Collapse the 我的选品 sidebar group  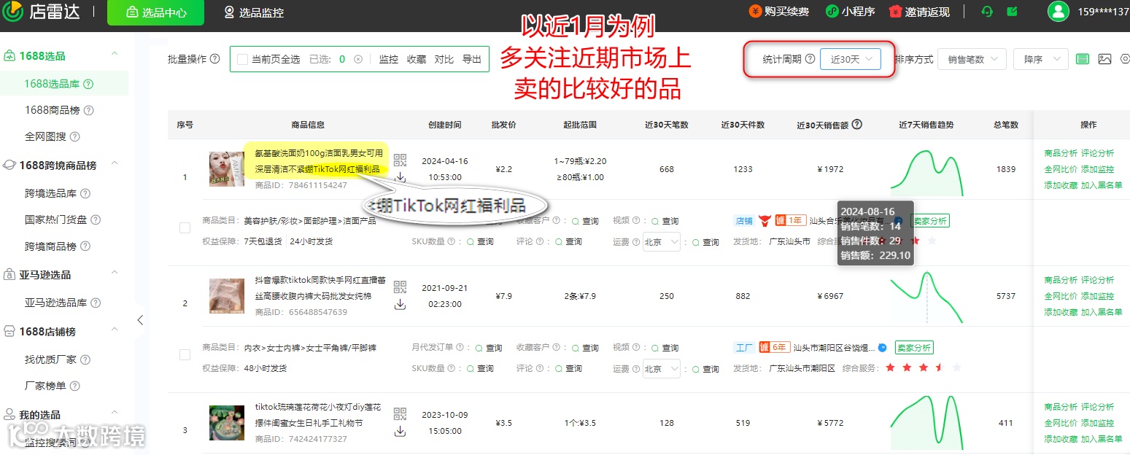(114, 414)
